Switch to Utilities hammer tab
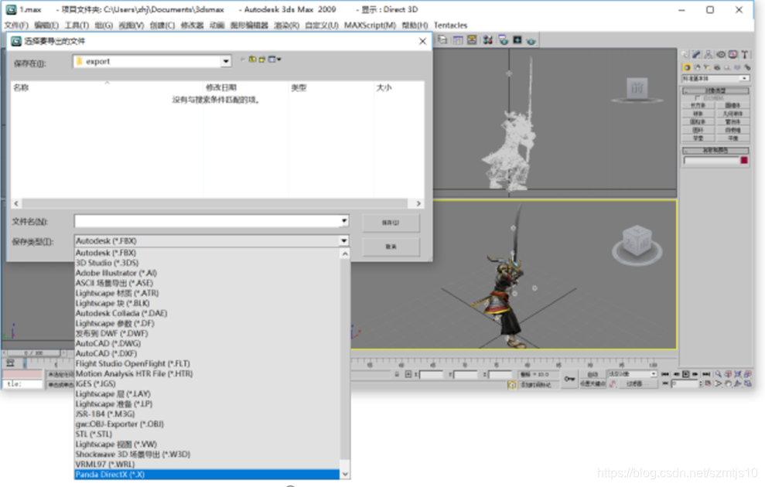This screenshot has width=765, height=487. coord(745,55)
